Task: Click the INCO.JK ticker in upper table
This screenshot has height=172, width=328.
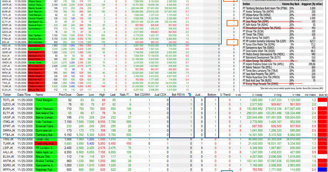Action: 6,46
